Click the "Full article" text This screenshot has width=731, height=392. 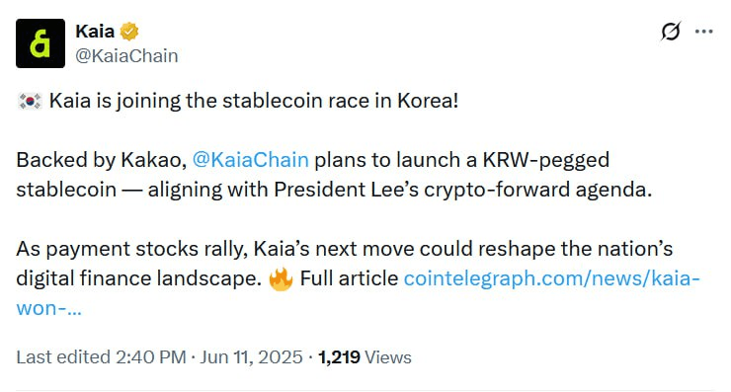(x=349, y=278)
